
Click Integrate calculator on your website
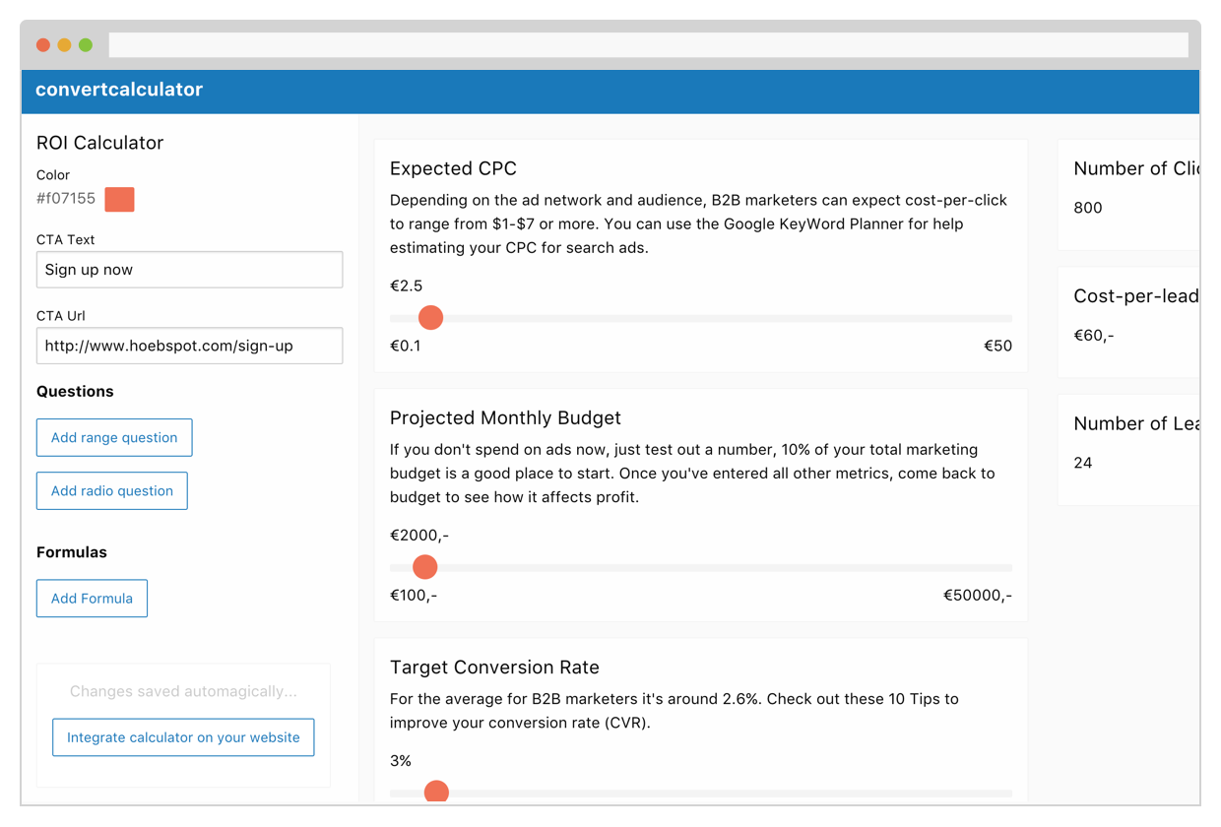[x=183, y=737]
